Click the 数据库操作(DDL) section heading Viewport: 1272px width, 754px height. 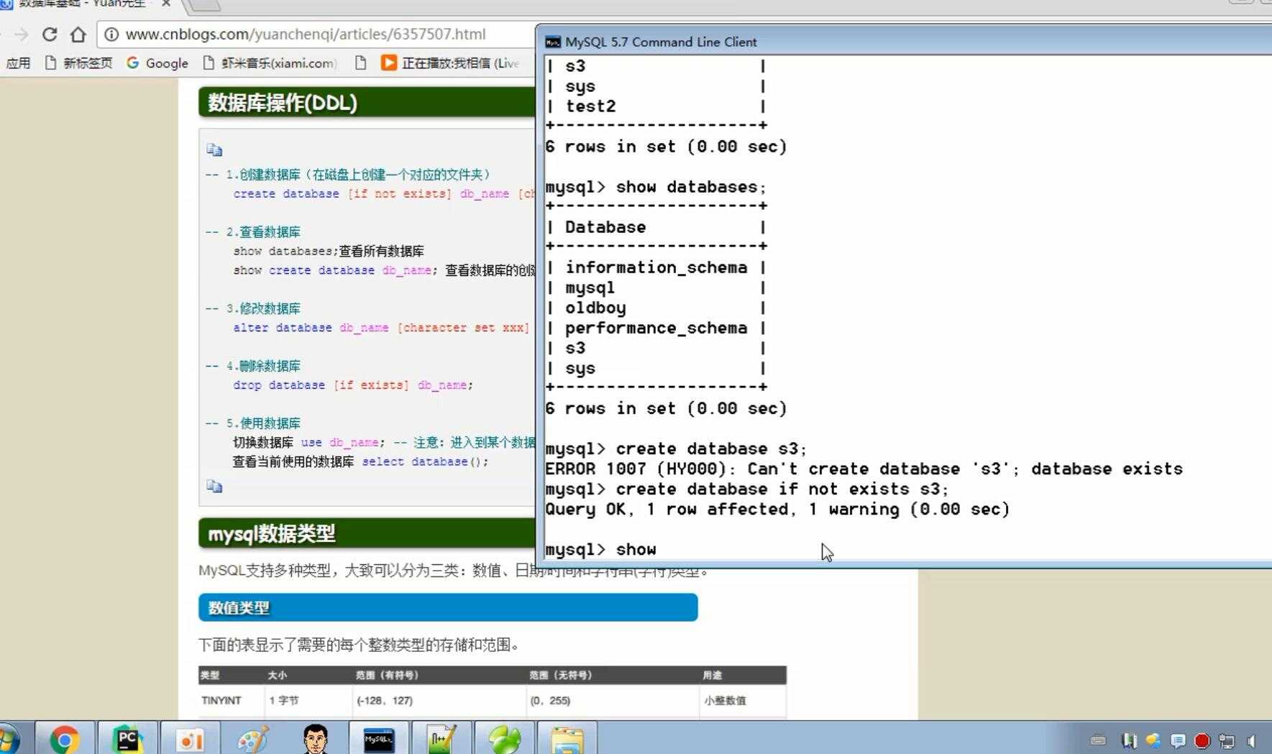[283, 103]
